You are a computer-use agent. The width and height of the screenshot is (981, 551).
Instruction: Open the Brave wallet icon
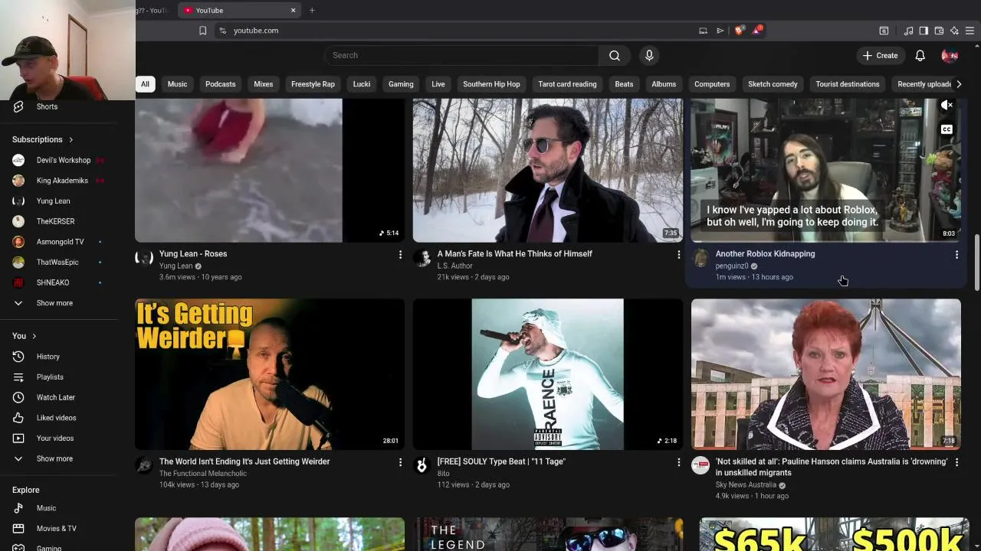tap(939, 31)
